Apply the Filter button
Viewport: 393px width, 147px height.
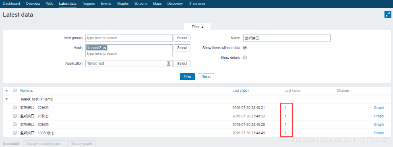(188, 77)
